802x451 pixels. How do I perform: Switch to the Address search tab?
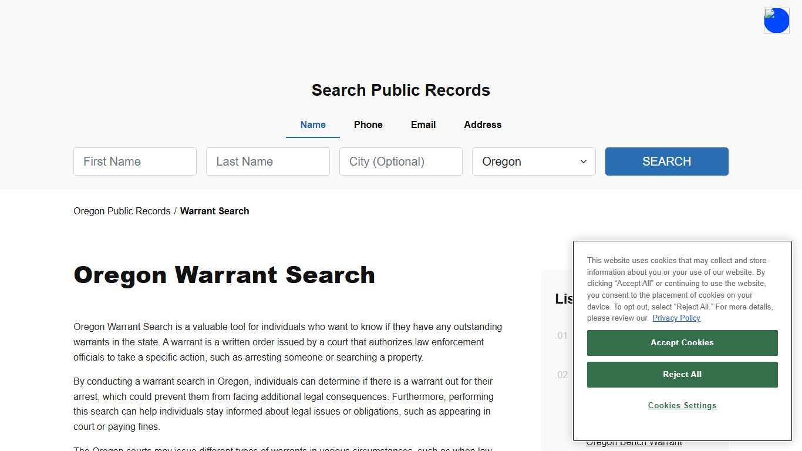pos(483,124)
